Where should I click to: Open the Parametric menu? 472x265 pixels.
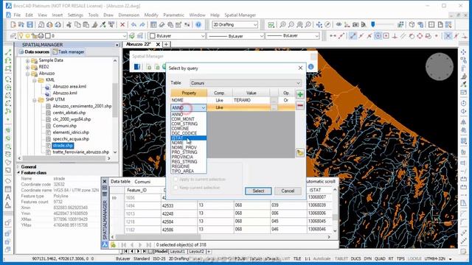point(174,15)
